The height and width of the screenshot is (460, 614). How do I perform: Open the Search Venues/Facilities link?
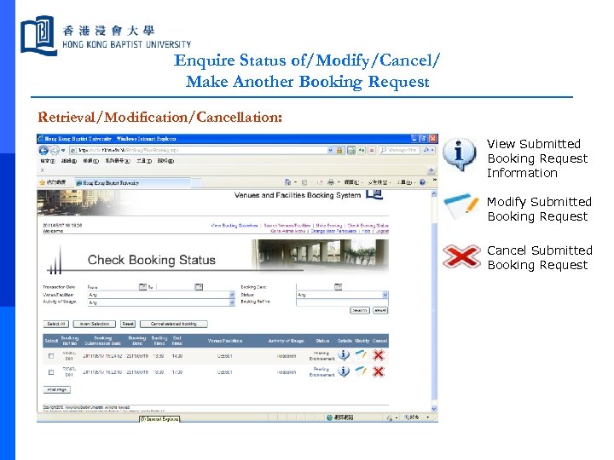point(287,225)
